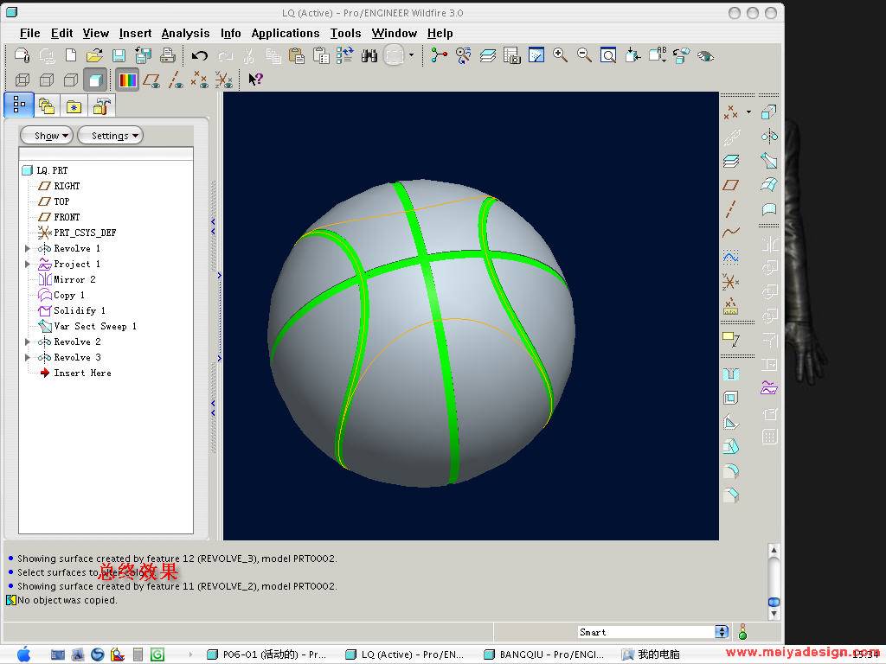
Task: Select the Datum Plane tool
Action: tap(731, 185)
